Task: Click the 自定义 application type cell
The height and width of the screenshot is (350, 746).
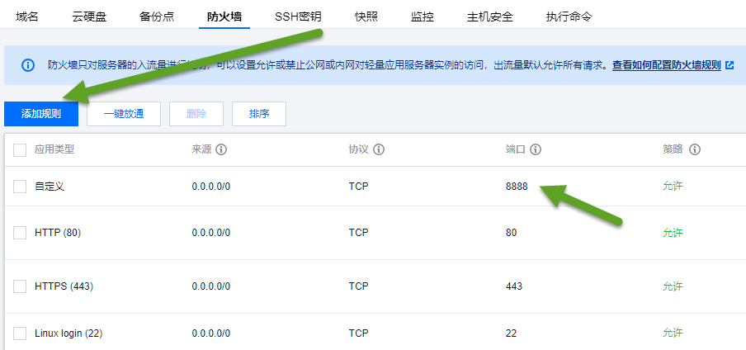Action: (50, 187)
